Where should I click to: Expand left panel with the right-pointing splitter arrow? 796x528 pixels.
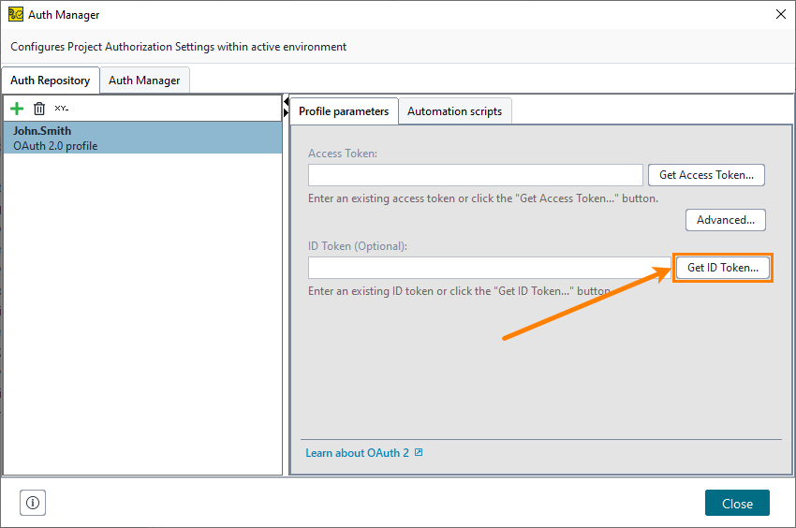(286, 113)
